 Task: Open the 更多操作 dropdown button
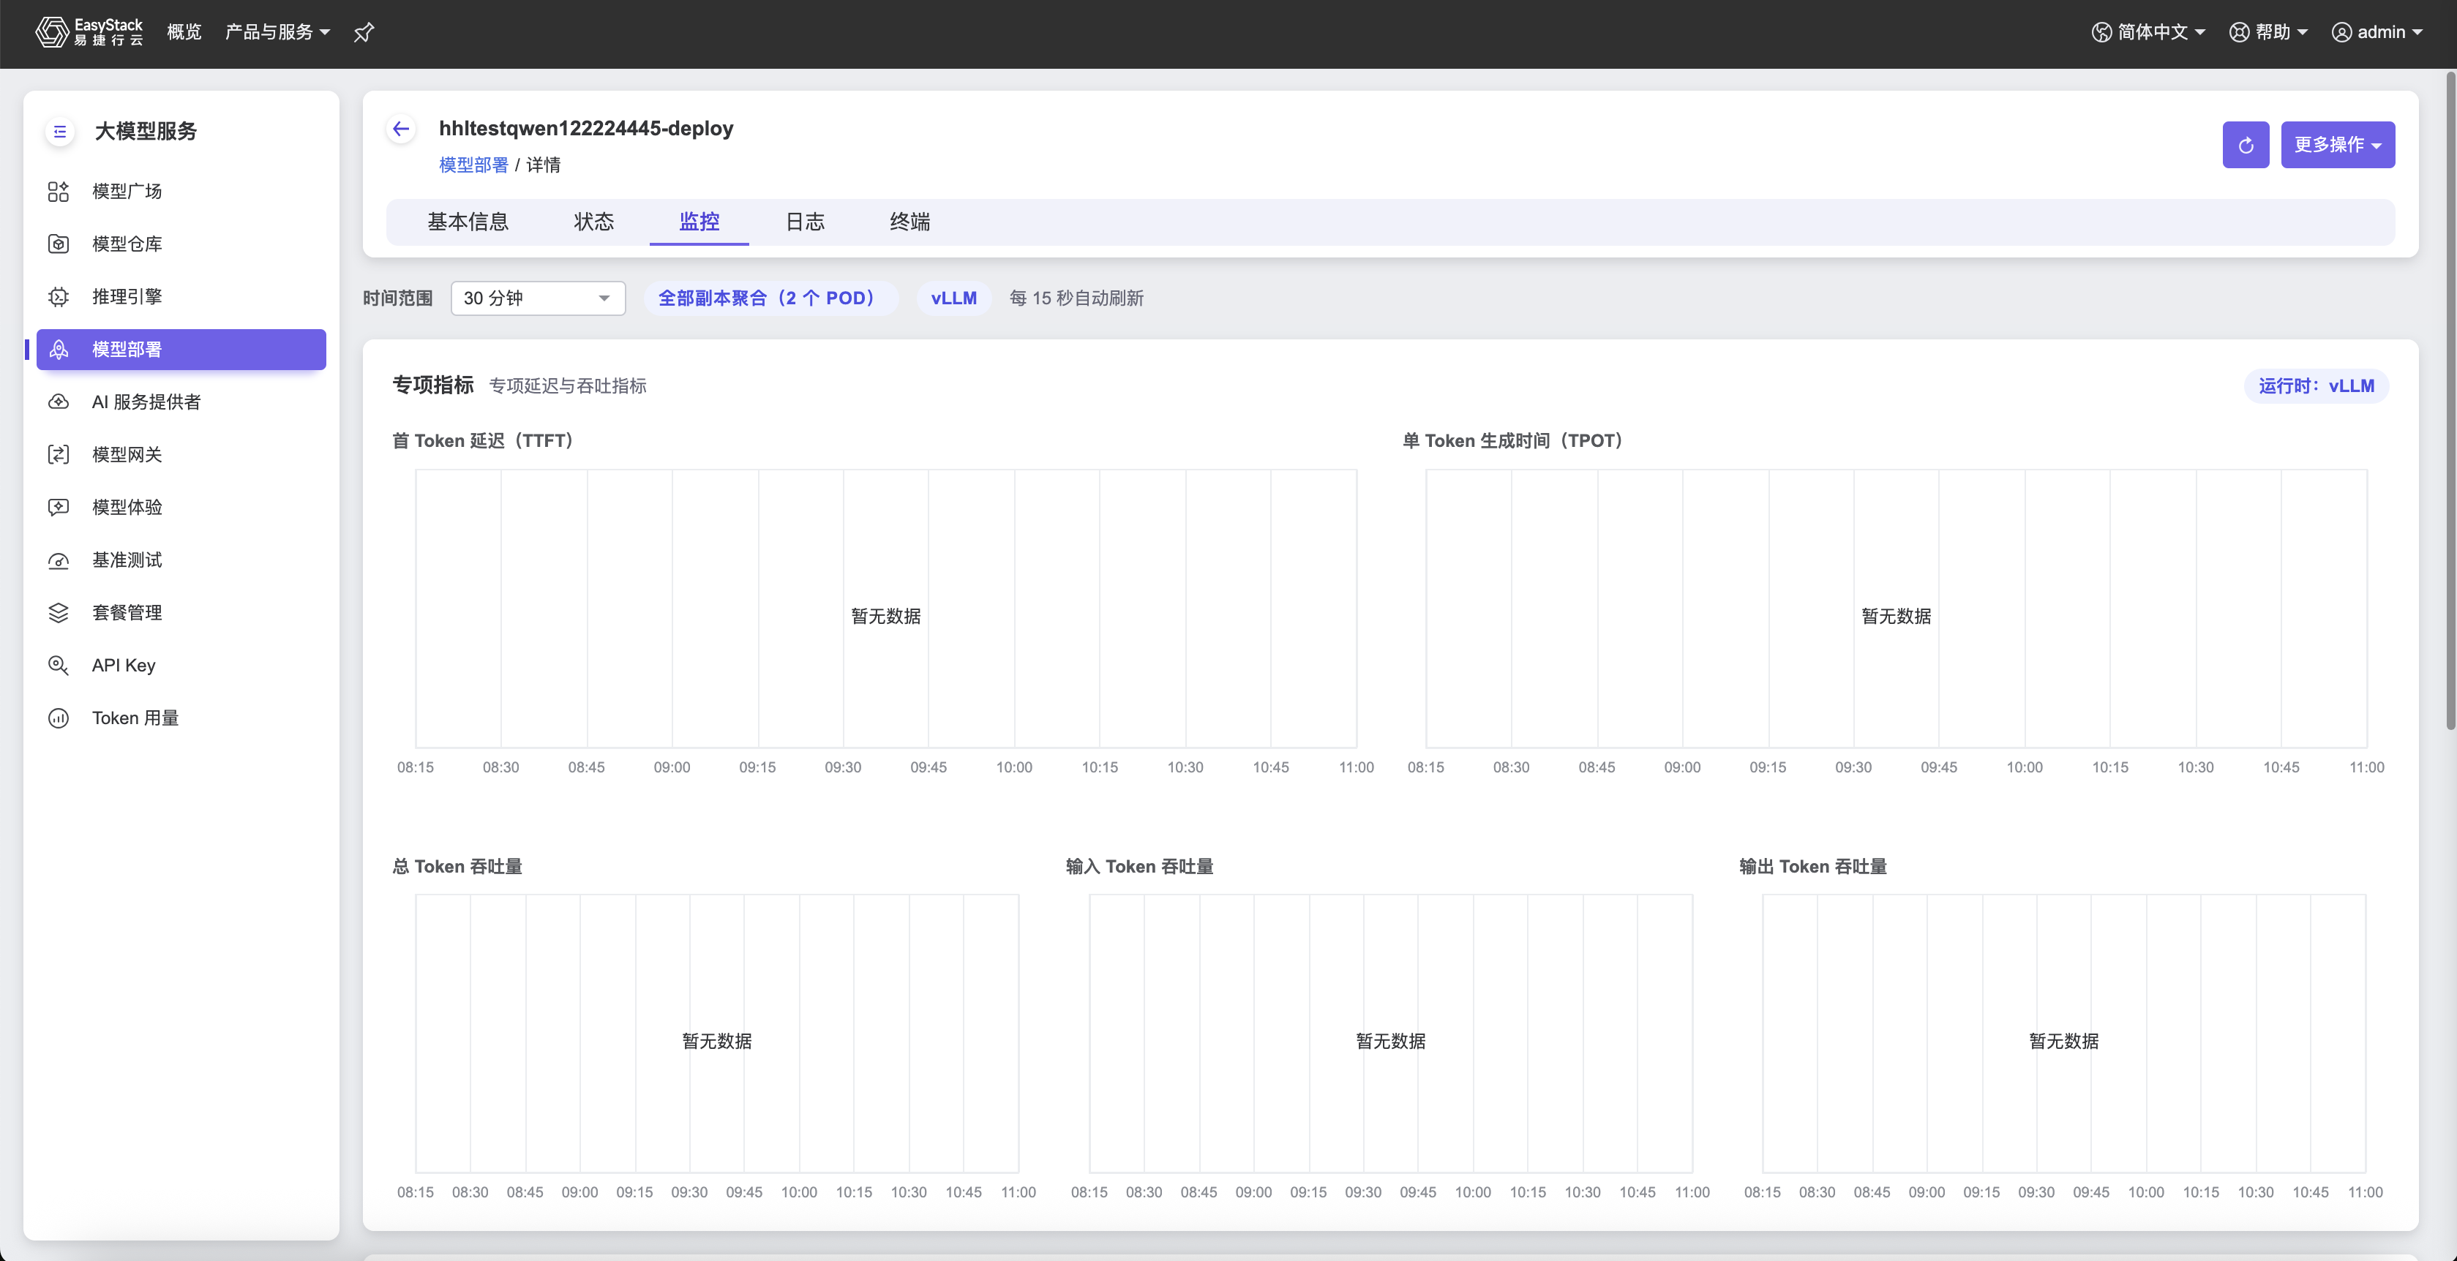point(2337,145)
